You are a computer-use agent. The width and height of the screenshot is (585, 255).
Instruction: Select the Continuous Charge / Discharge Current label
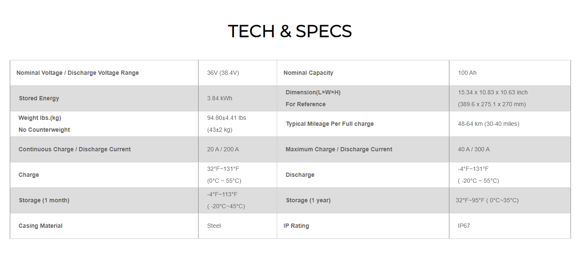click(x=74, y=149)
